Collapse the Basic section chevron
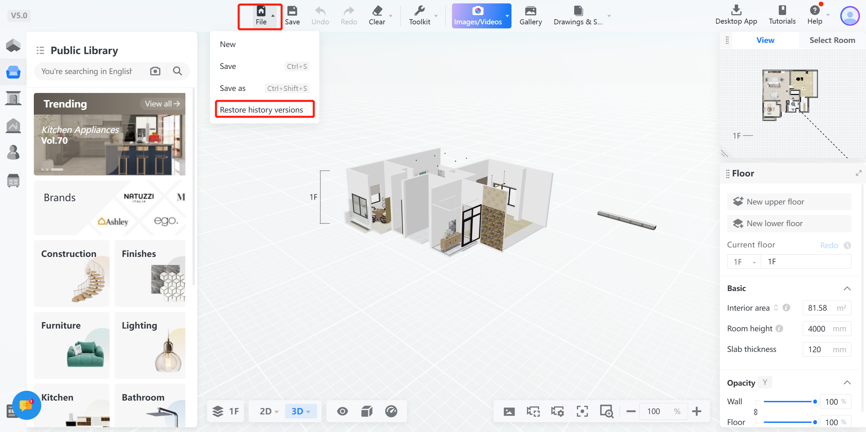The image size is (866, 432). [x=847, y=288]
